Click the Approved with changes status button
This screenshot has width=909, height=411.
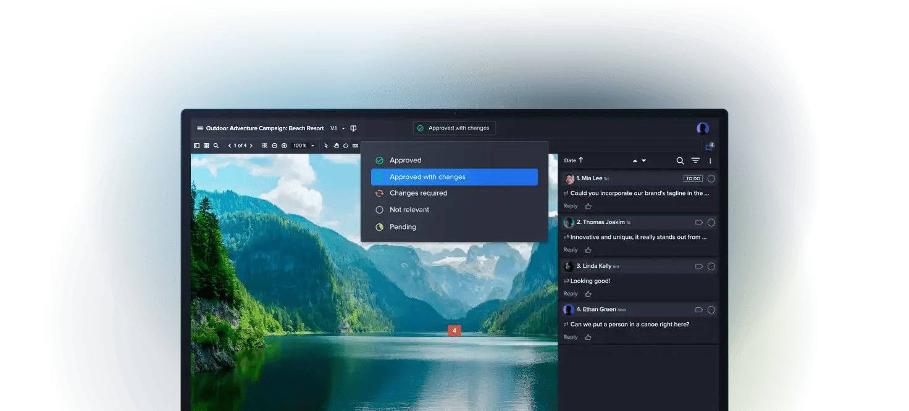click(454, 128)
